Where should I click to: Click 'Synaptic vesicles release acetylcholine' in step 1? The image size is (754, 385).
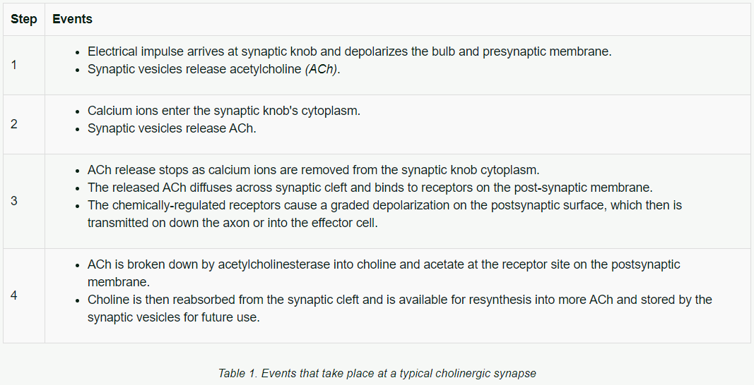(x=194, y=69)
